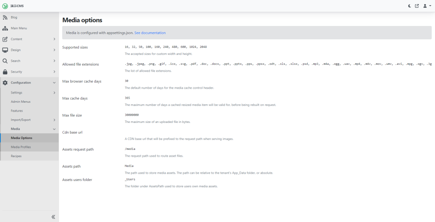Click the CMS logo icon

[x=5, y=6]
